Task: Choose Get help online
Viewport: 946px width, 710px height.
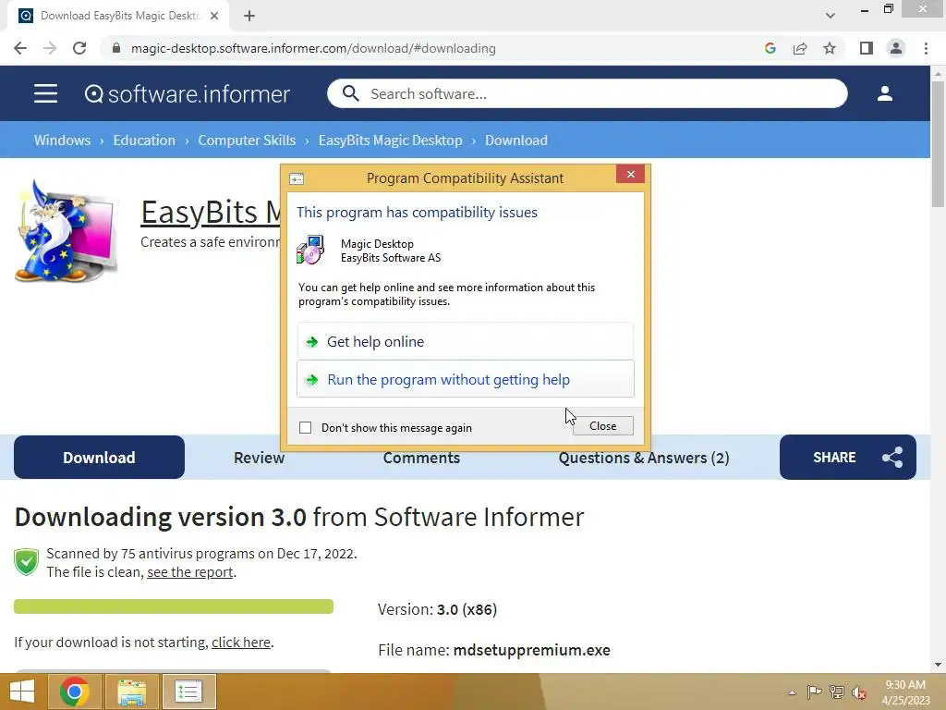Action: point(466,341)
